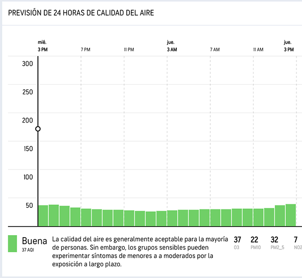Click the '7 AM' time label
This screenshot has width=302, height=278.
coord(214,49)
